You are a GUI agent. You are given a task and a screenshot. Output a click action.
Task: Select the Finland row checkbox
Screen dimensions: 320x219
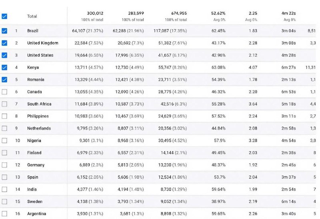pyautogui.click(x=4, y=153)
